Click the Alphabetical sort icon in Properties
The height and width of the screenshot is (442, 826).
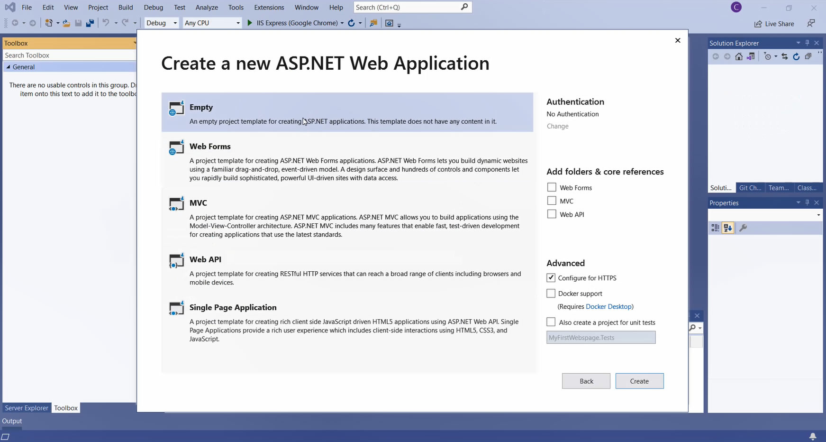pos(728,228)
